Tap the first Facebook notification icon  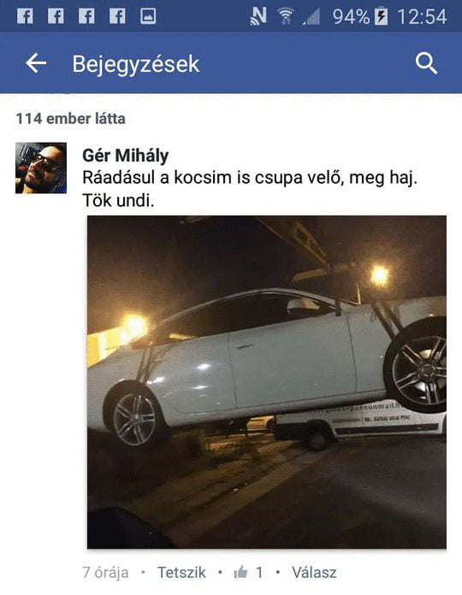click(x=25, y=16)
